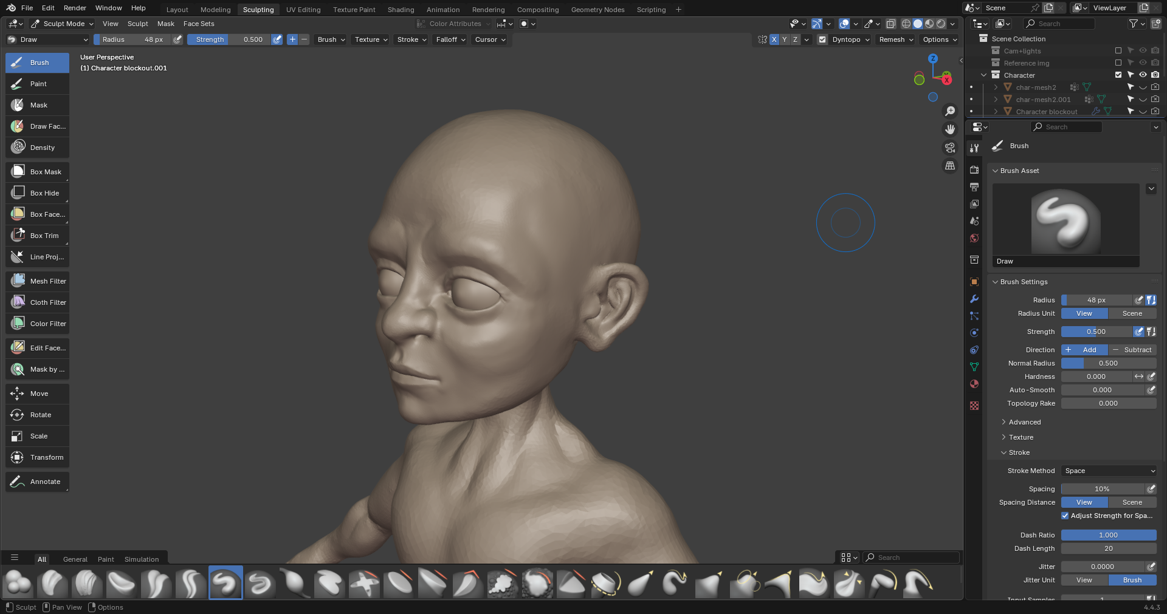Select the Density tool icon
This screenshot has height=614, width=1167.
click(19, 148)
